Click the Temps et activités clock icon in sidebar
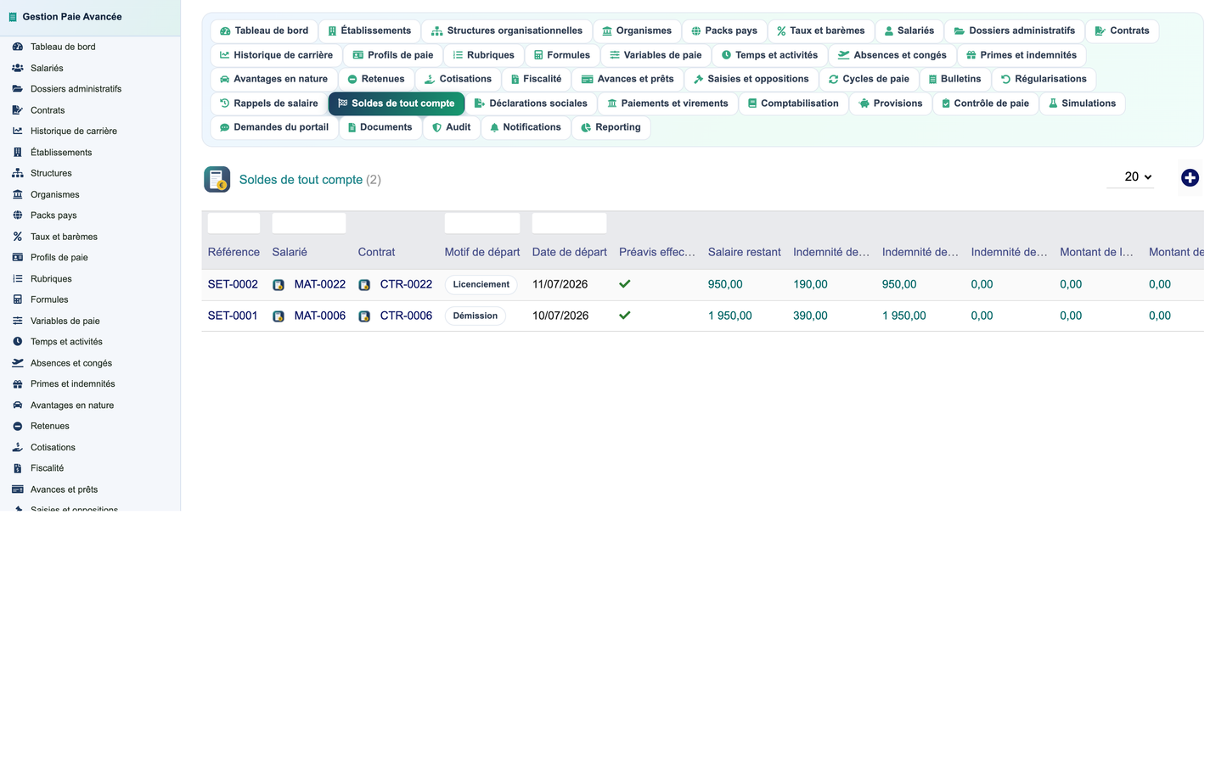Screen dimensions: 1227x766 click(18, 342)
